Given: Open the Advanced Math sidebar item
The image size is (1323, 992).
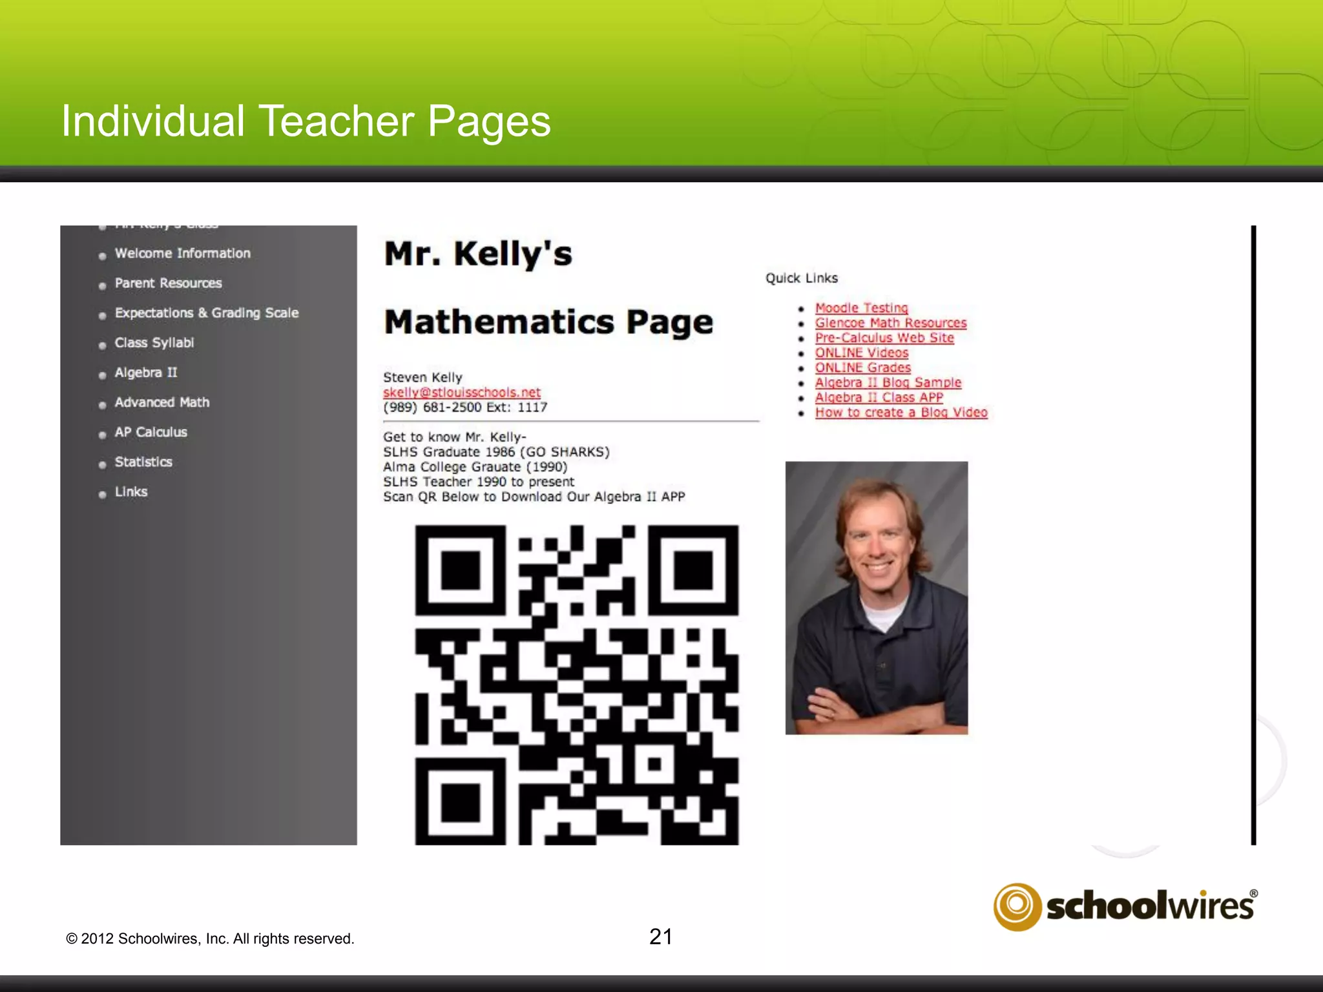Looking at the screenshot, I should (161, 402).
